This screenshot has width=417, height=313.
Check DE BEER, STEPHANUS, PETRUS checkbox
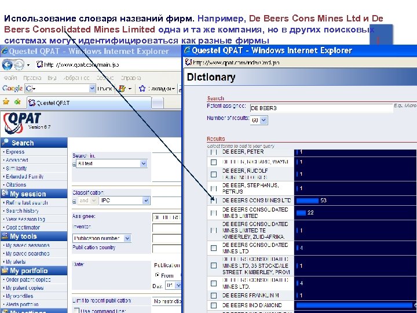click(x=214, y=188)
